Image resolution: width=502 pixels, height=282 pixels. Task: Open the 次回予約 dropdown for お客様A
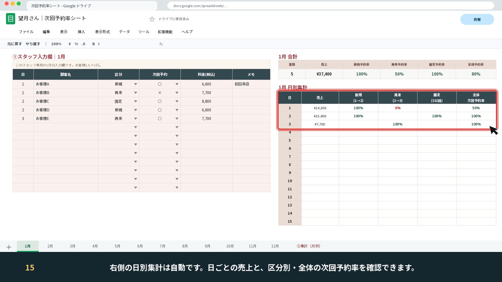pyautogui.click(x=177, y=84)
